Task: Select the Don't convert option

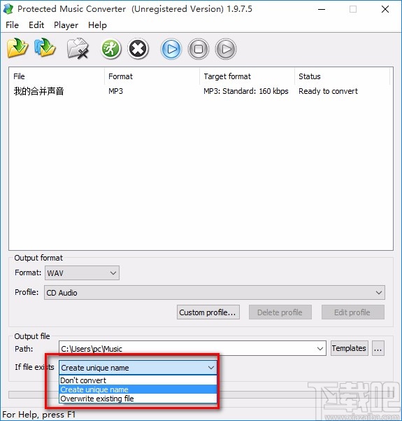Action: (138, 380)
